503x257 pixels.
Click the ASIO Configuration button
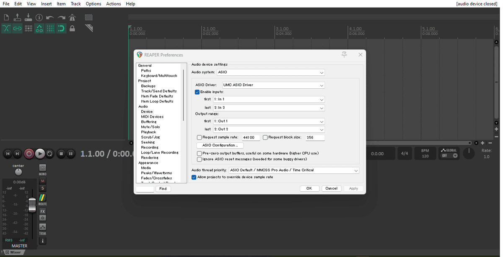(x=220, y=145)
